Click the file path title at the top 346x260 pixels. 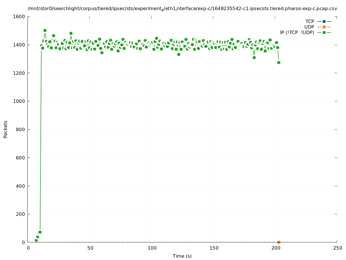tap(182, 9)
